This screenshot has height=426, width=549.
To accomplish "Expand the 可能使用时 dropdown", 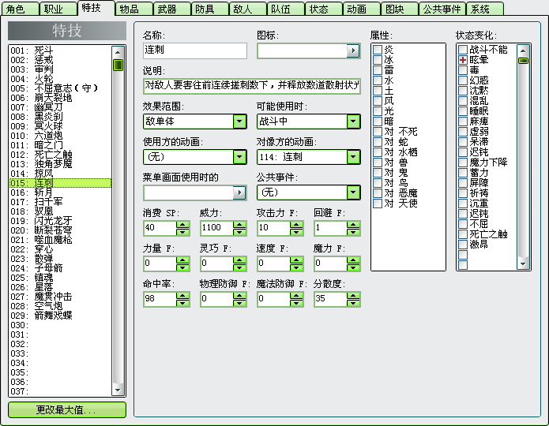I will click(x=353, y=121).
